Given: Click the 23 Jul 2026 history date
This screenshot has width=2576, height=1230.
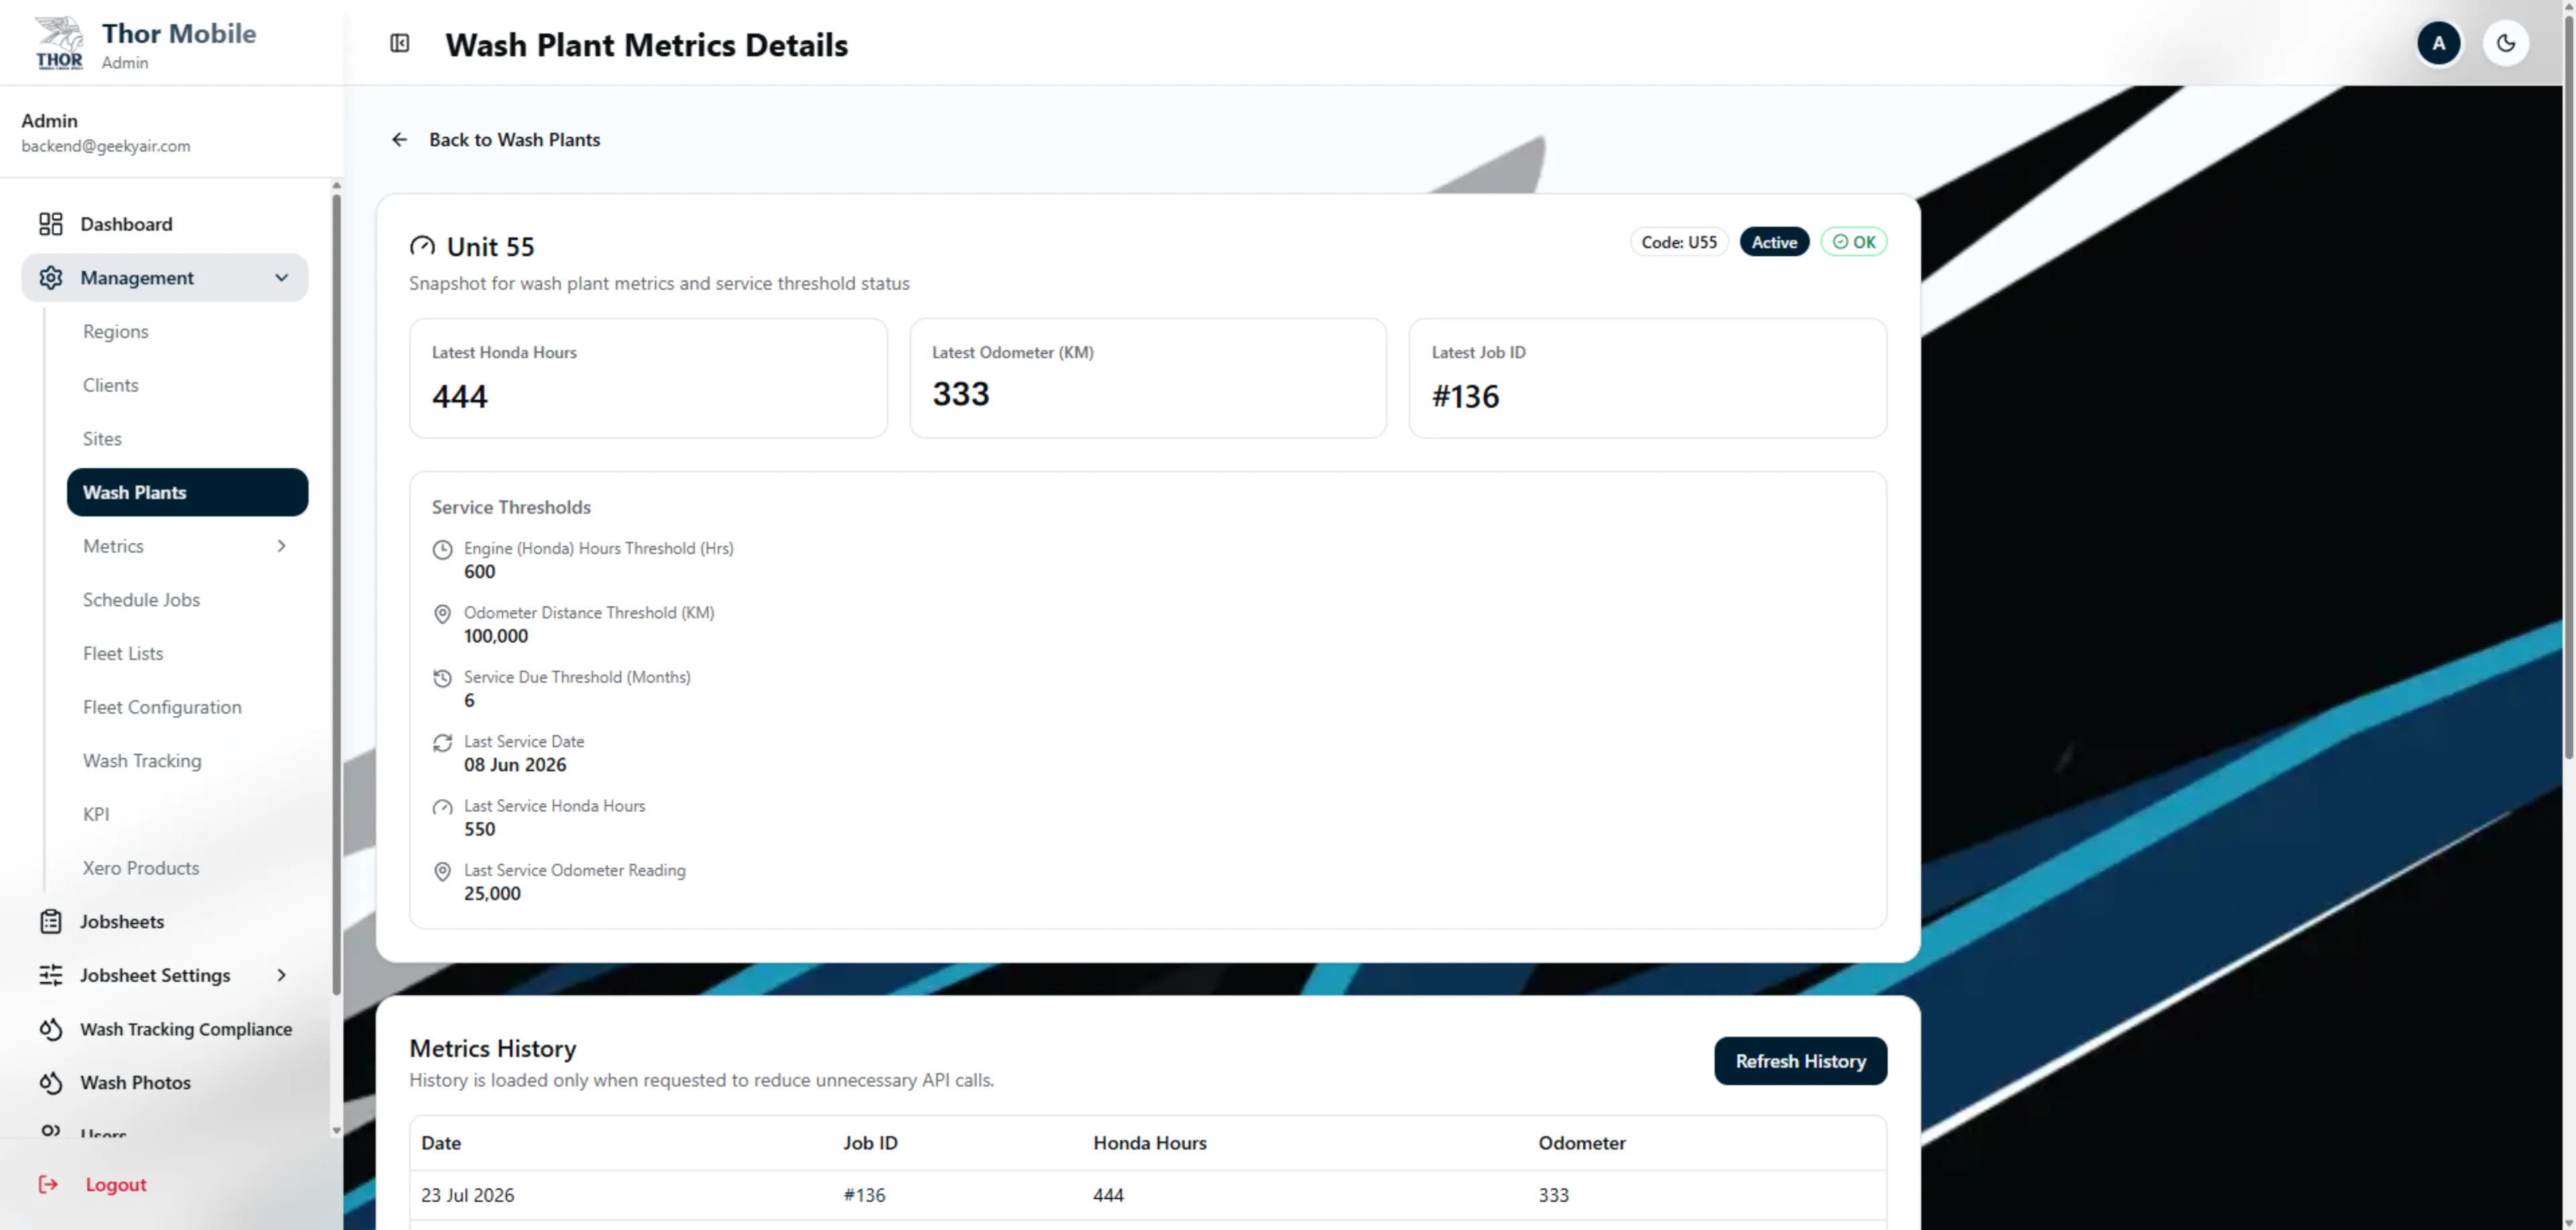Looking at the screenshot, I should [467, 1195].
